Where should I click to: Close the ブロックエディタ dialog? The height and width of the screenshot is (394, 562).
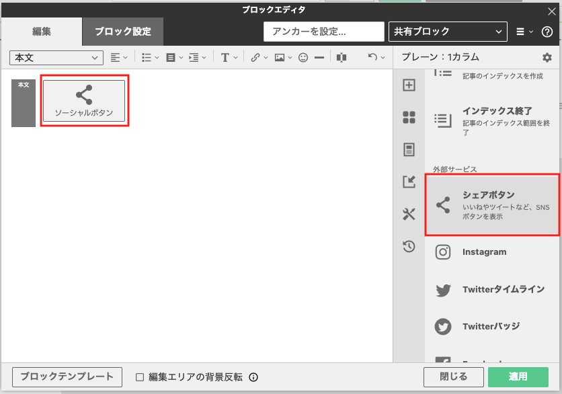pyautogui.click(x=552, y=12)
